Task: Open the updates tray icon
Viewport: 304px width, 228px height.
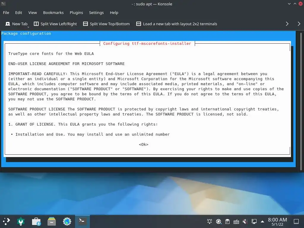Action: [x=218, y=221]
